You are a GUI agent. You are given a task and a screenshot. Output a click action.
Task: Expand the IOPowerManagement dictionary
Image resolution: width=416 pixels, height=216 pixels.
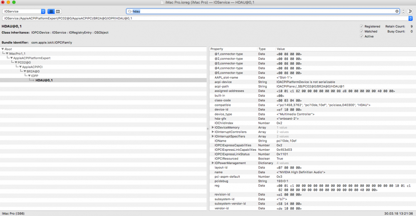point(213,163)
